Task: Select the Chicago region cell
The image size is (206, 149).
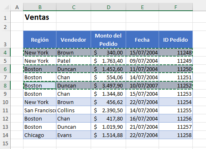Action: (x=40, y=135)
